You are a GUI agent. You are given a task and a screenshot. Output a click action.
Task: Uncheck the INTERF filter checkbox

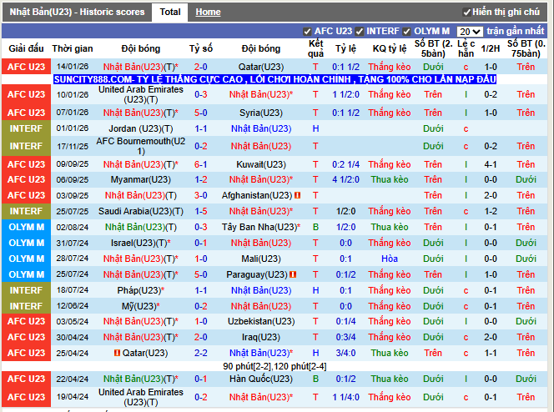[x=360, y=32]
